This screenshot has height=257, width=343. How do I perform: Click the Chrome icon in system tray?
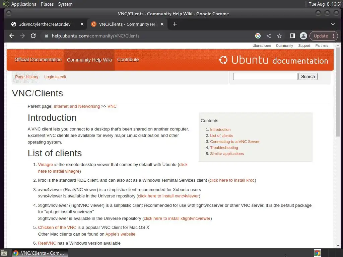[317, 253]
